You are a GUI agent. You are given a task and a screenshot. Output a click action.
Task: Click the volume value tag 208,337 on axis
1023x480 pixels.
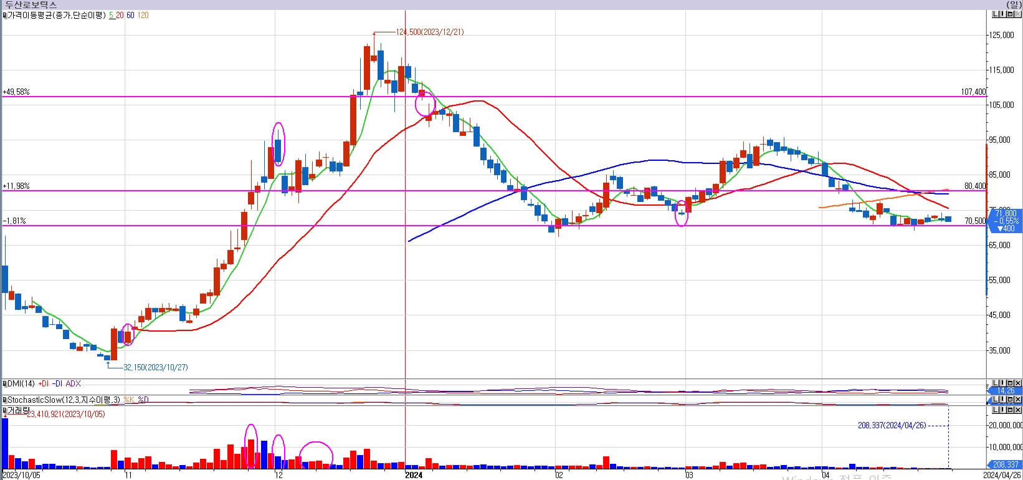pyautogui.click(x=1006, y=464)
